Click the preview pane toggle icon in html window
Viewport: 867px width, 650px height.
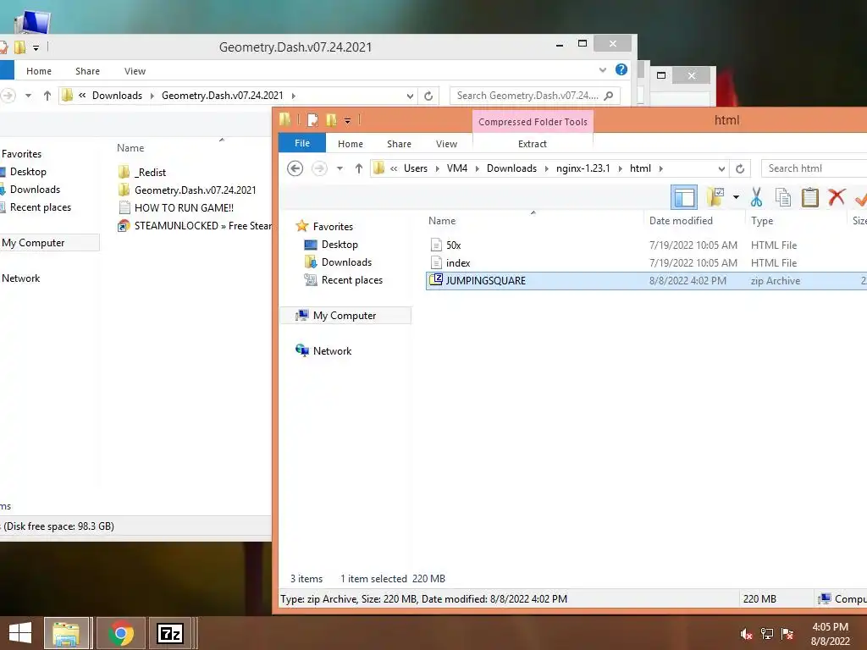684,197
